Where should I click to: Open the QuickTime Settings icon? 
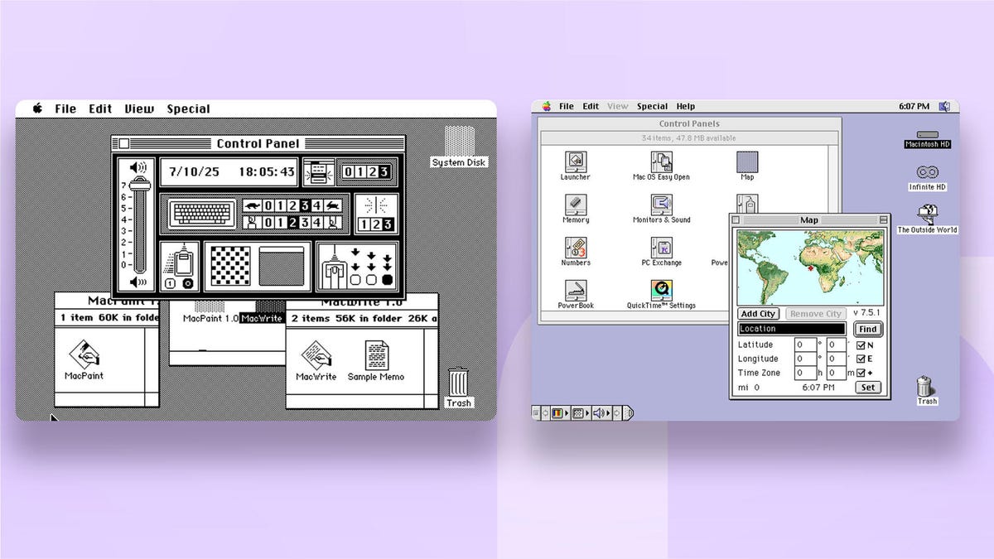pyautogui.click(x=661, y=290)
